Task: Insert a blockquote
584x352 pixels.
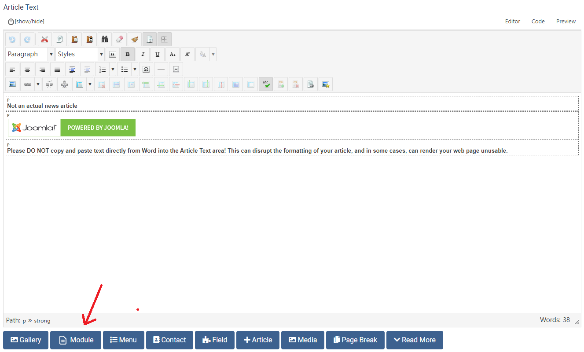Action: (x=113, y=55)
